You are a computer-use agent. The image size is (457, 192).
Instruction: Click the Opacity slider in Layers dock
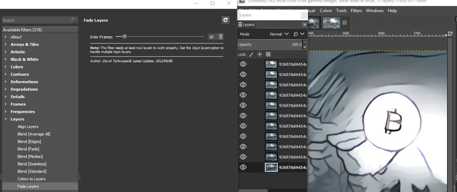(270, 45)
